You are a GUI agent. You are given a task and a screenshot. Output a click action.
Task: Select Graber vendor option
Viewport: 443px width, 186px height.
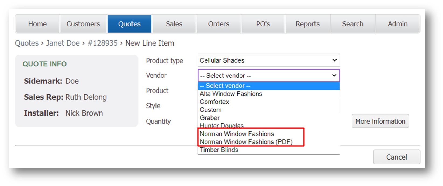point(209,118)
